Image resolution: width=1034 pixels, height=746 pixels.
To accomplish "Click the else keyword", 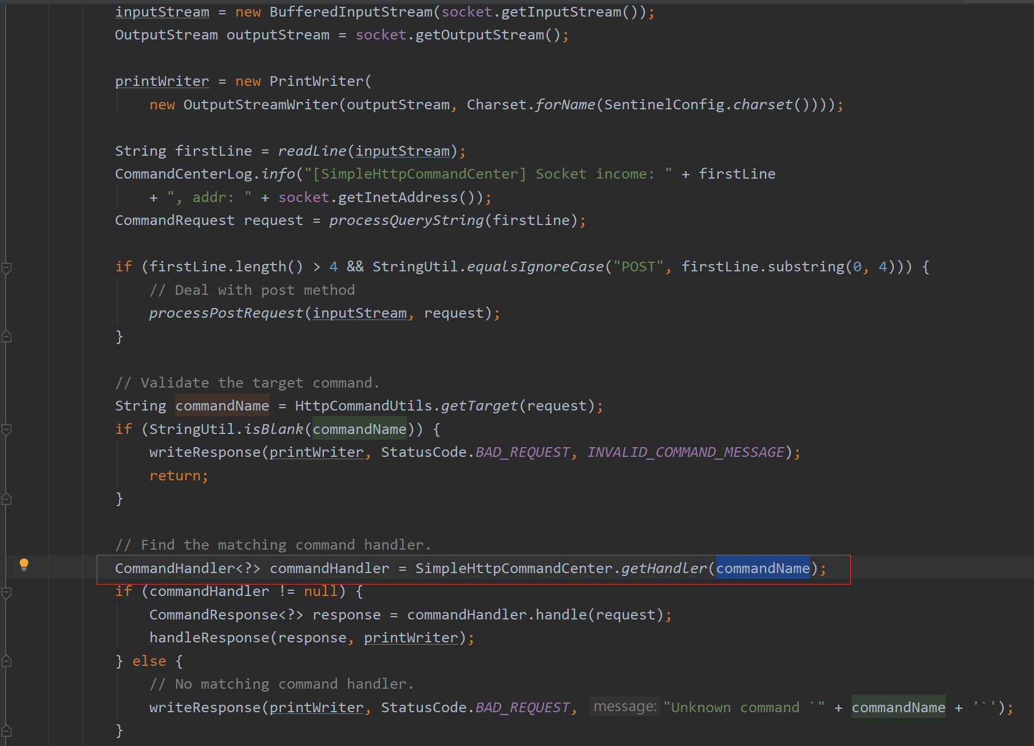I will tap(149, 661).
